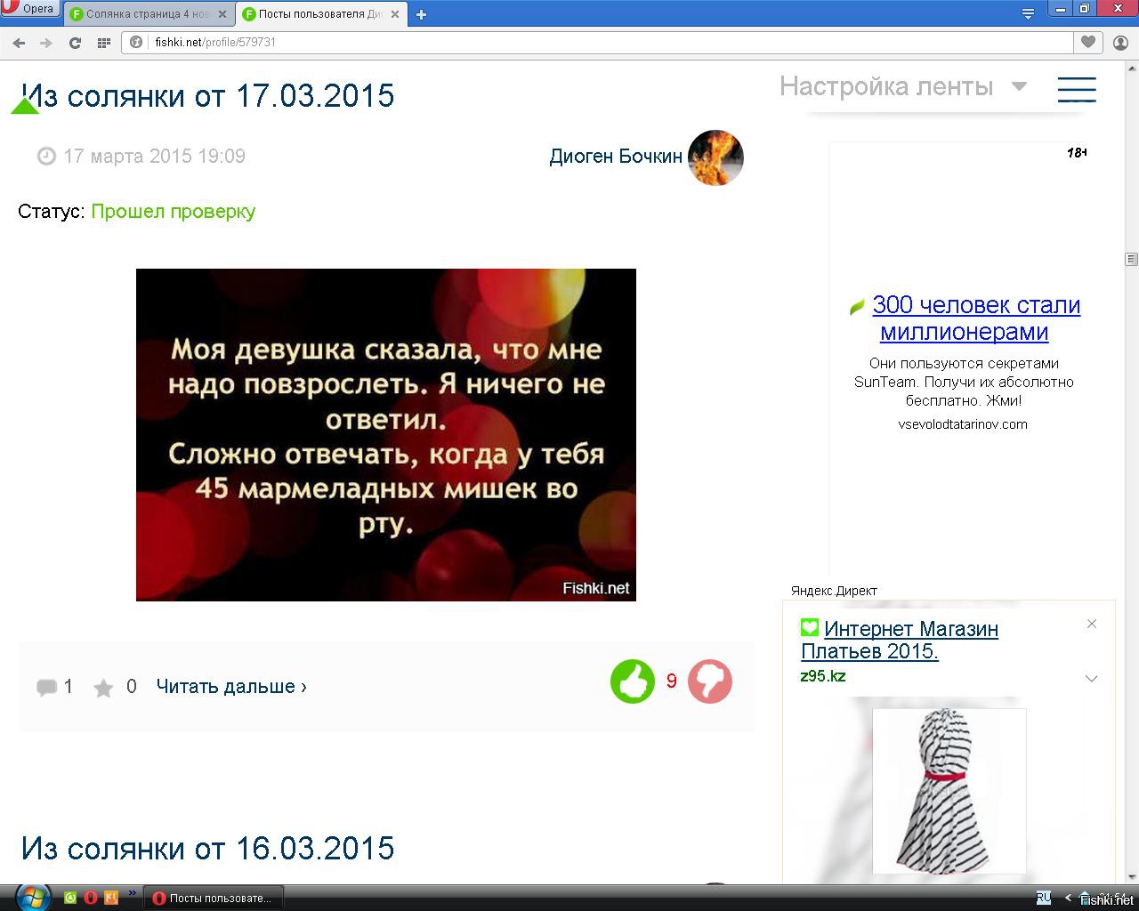This screenshot has height=911, width=1139.
Task: Open Читать дальше link
Action: tap(231, 687)
